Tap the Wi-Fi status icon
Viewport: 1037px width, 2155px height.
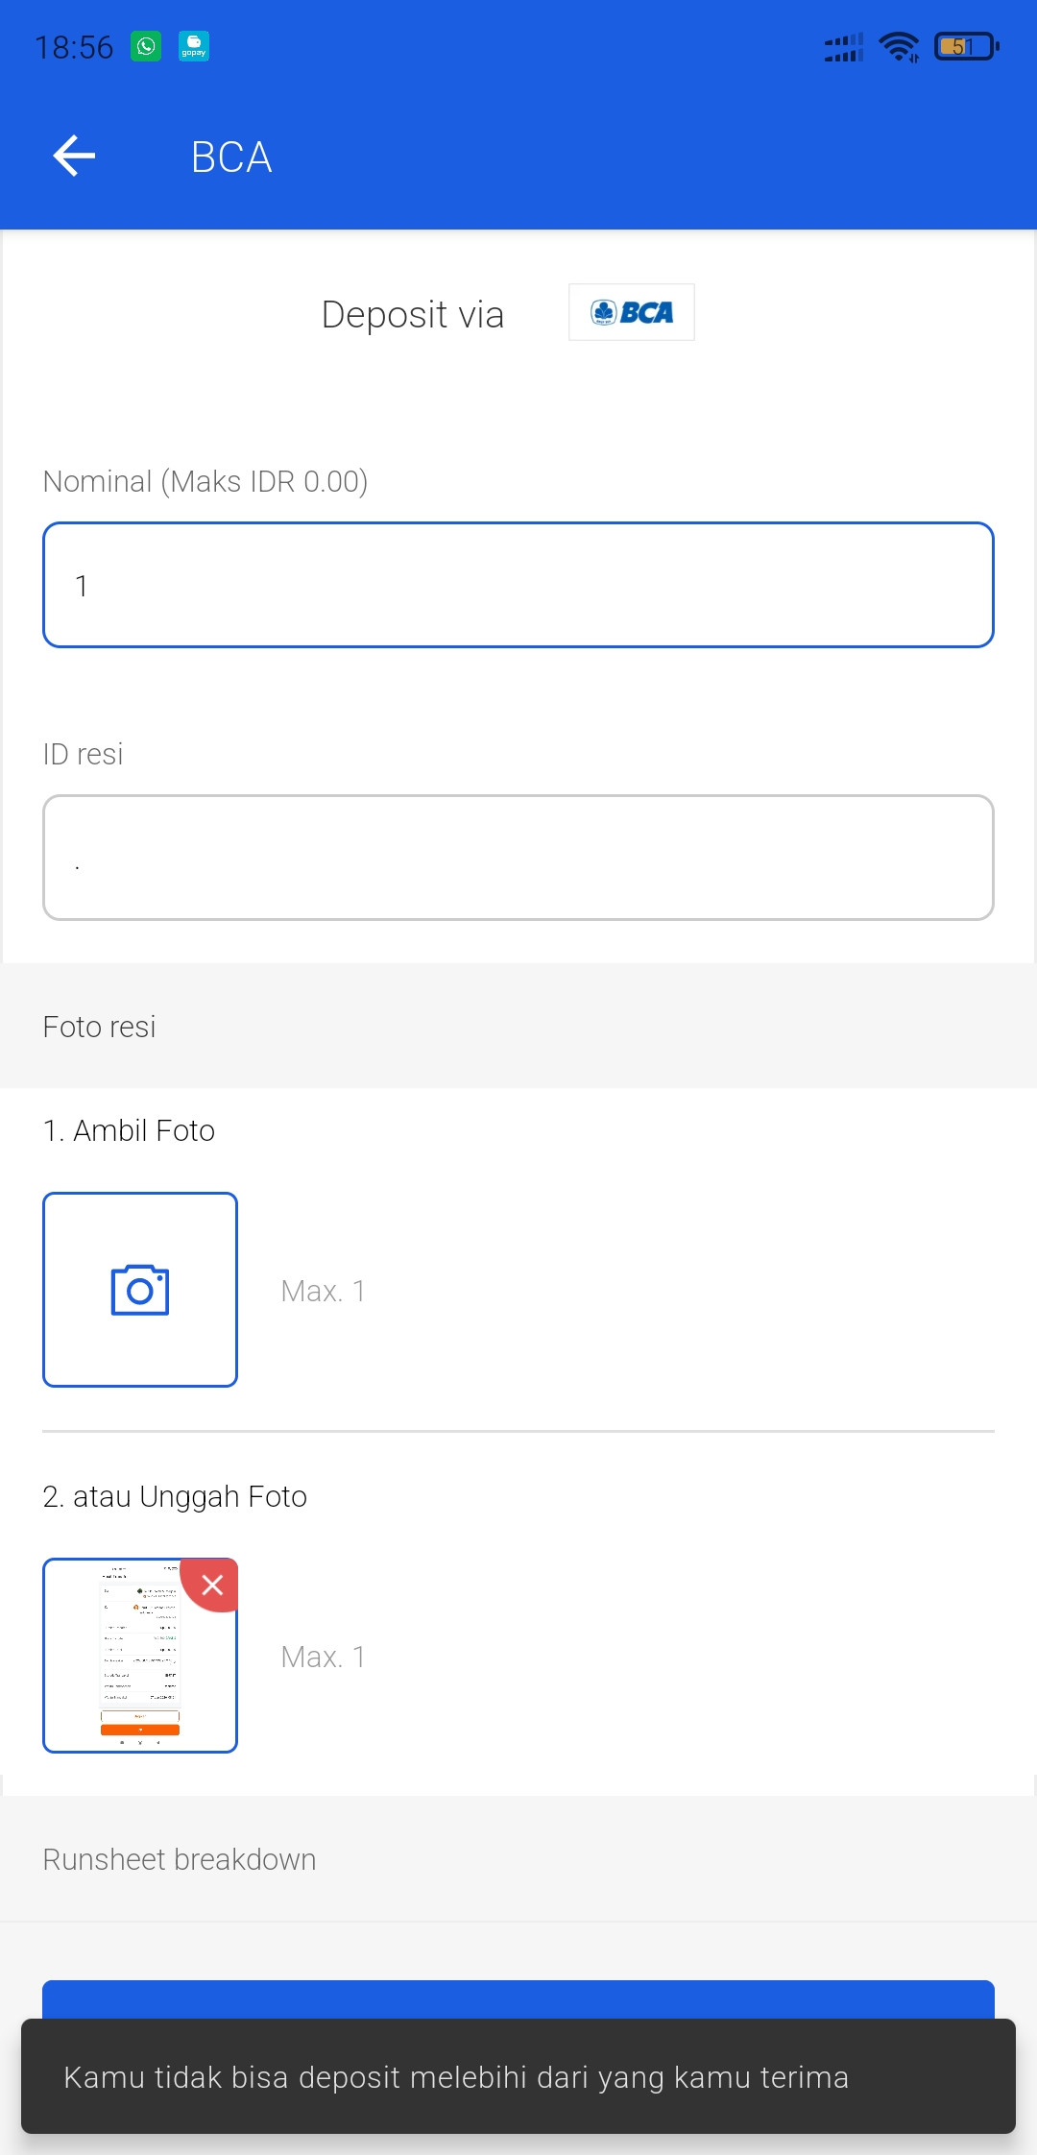tap(900, 46)
